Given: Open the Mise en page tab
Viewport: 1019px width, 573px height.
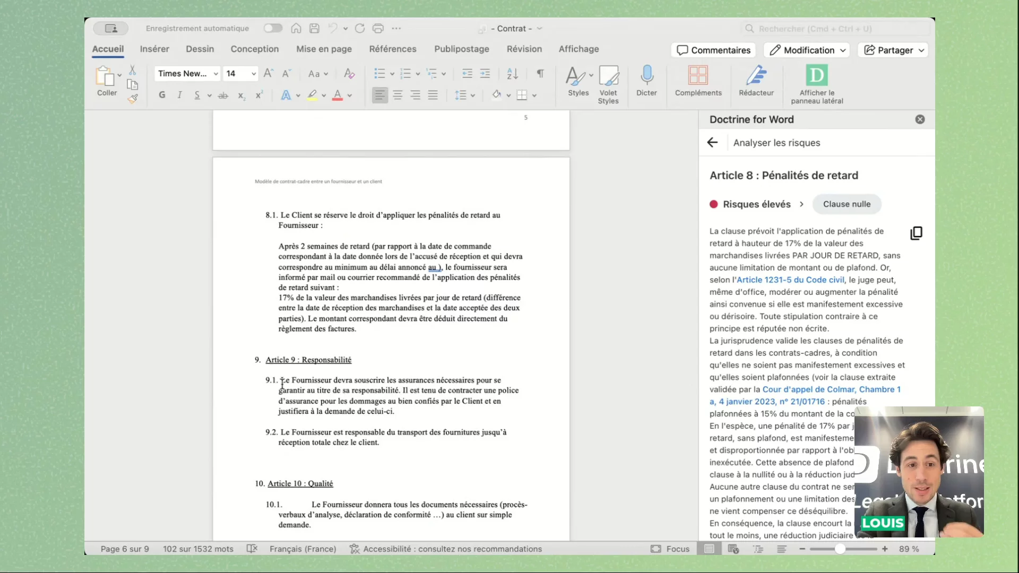Looking at the screenshot, I should [x=324, y=49].
